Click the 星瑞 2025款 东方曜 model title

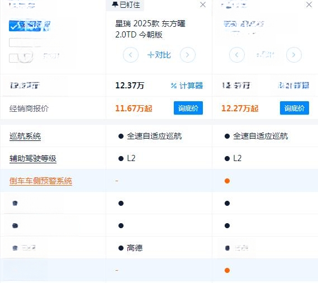pyautogui.click(x=150, y=29)
